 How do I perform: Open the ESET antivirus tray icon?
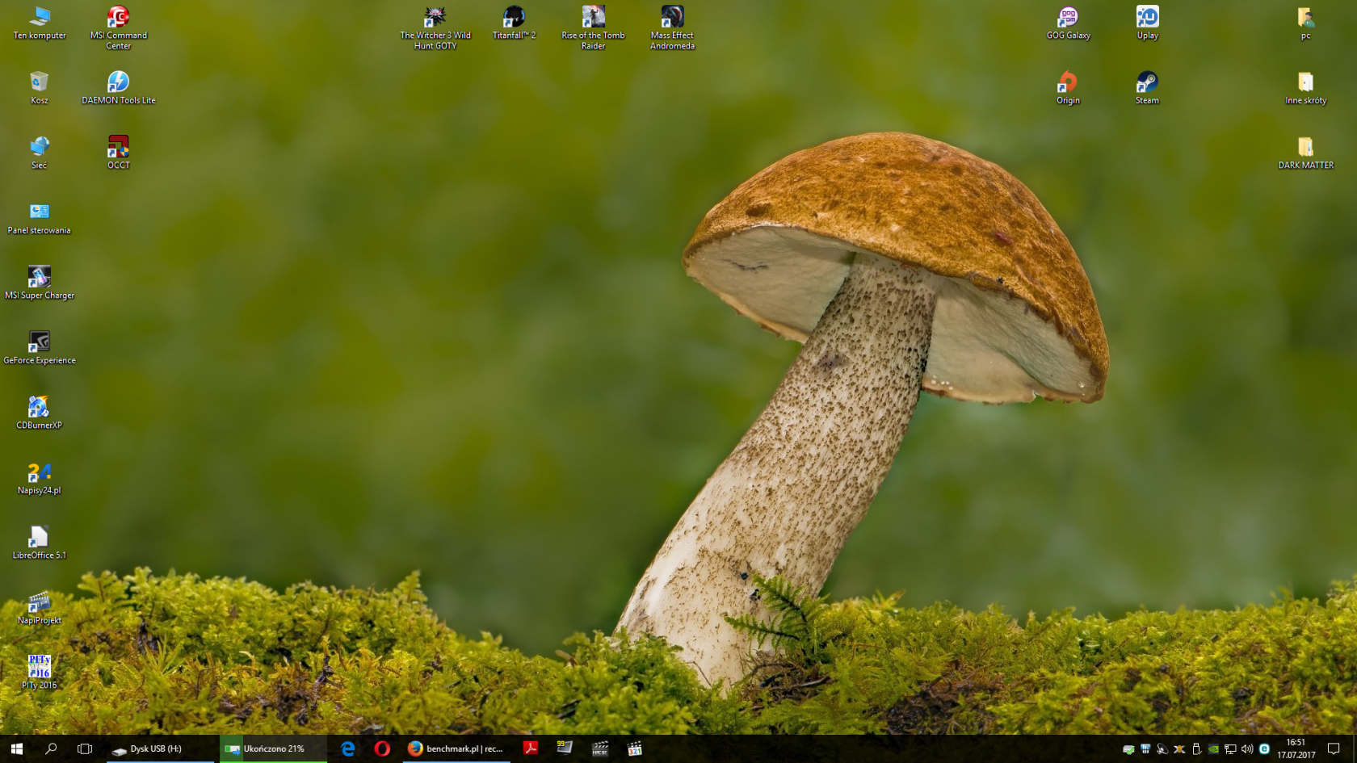pos(1264,749)
